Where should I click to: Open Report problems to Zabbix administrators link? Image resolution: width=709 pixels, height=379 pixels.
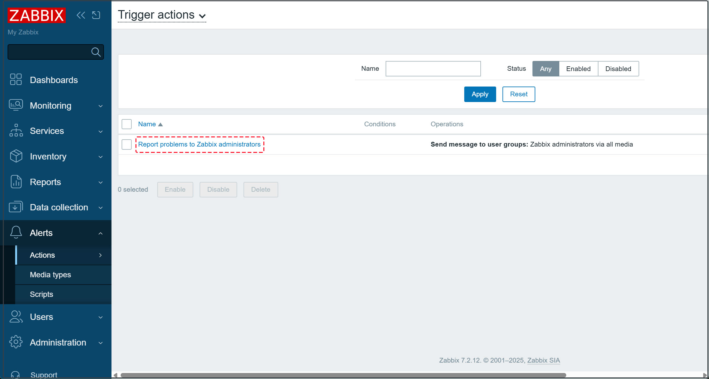click(199, 144)
